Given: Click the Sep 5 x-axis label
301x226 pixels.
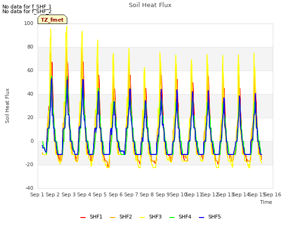Looking at the screenshot, I should coord(100,194).
